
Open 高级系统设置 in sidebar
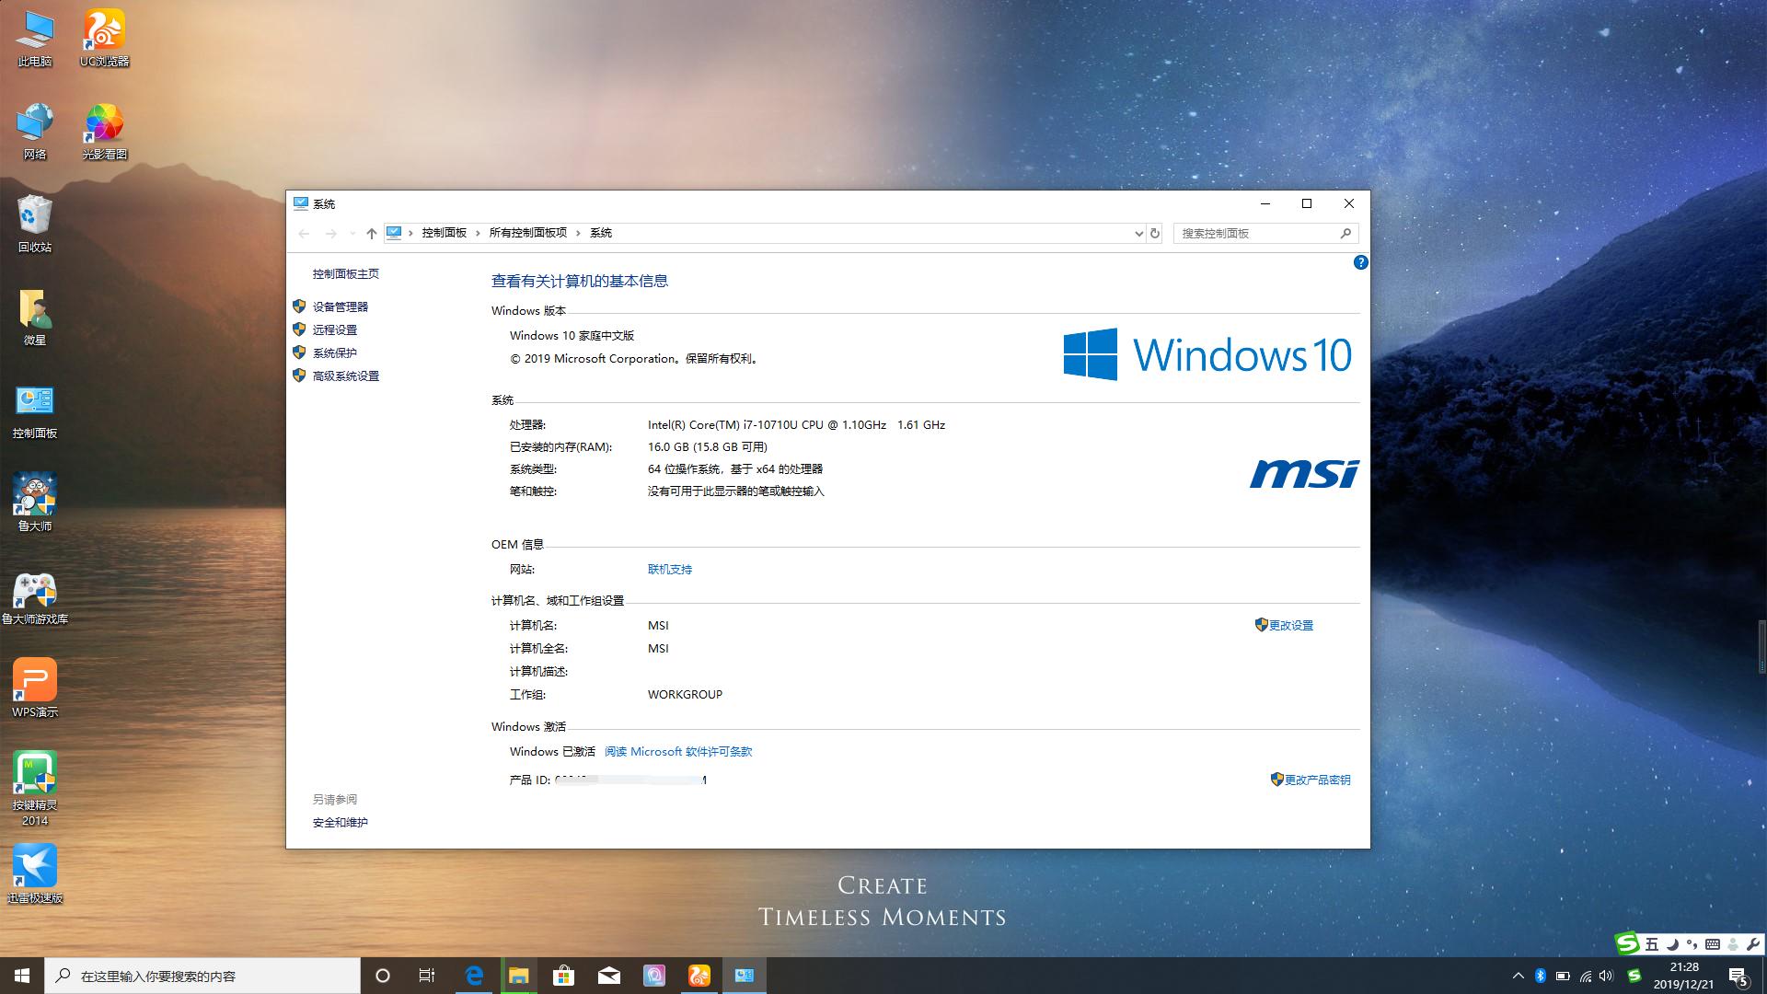coord(345,376)
